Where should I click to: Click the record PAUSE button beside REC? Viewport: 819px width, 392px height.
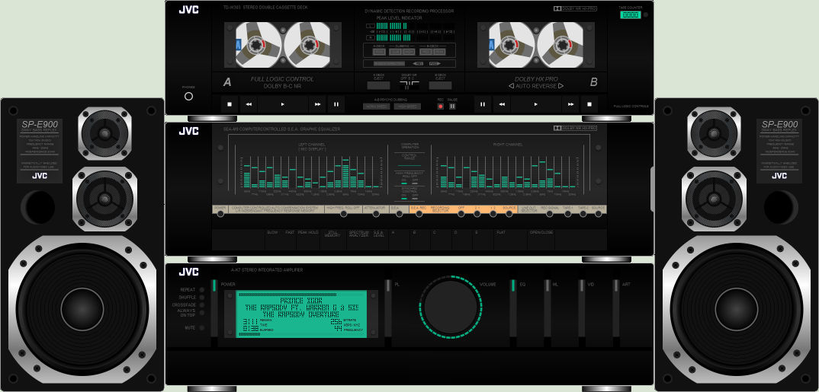452,107
